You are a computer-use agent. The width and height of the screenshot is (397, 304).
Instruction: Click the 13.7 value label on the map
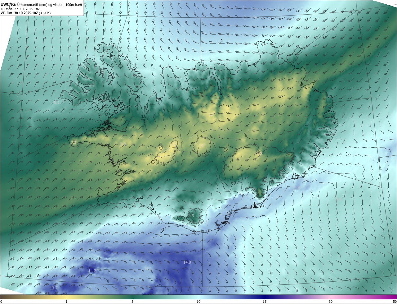tap(54, 288)
